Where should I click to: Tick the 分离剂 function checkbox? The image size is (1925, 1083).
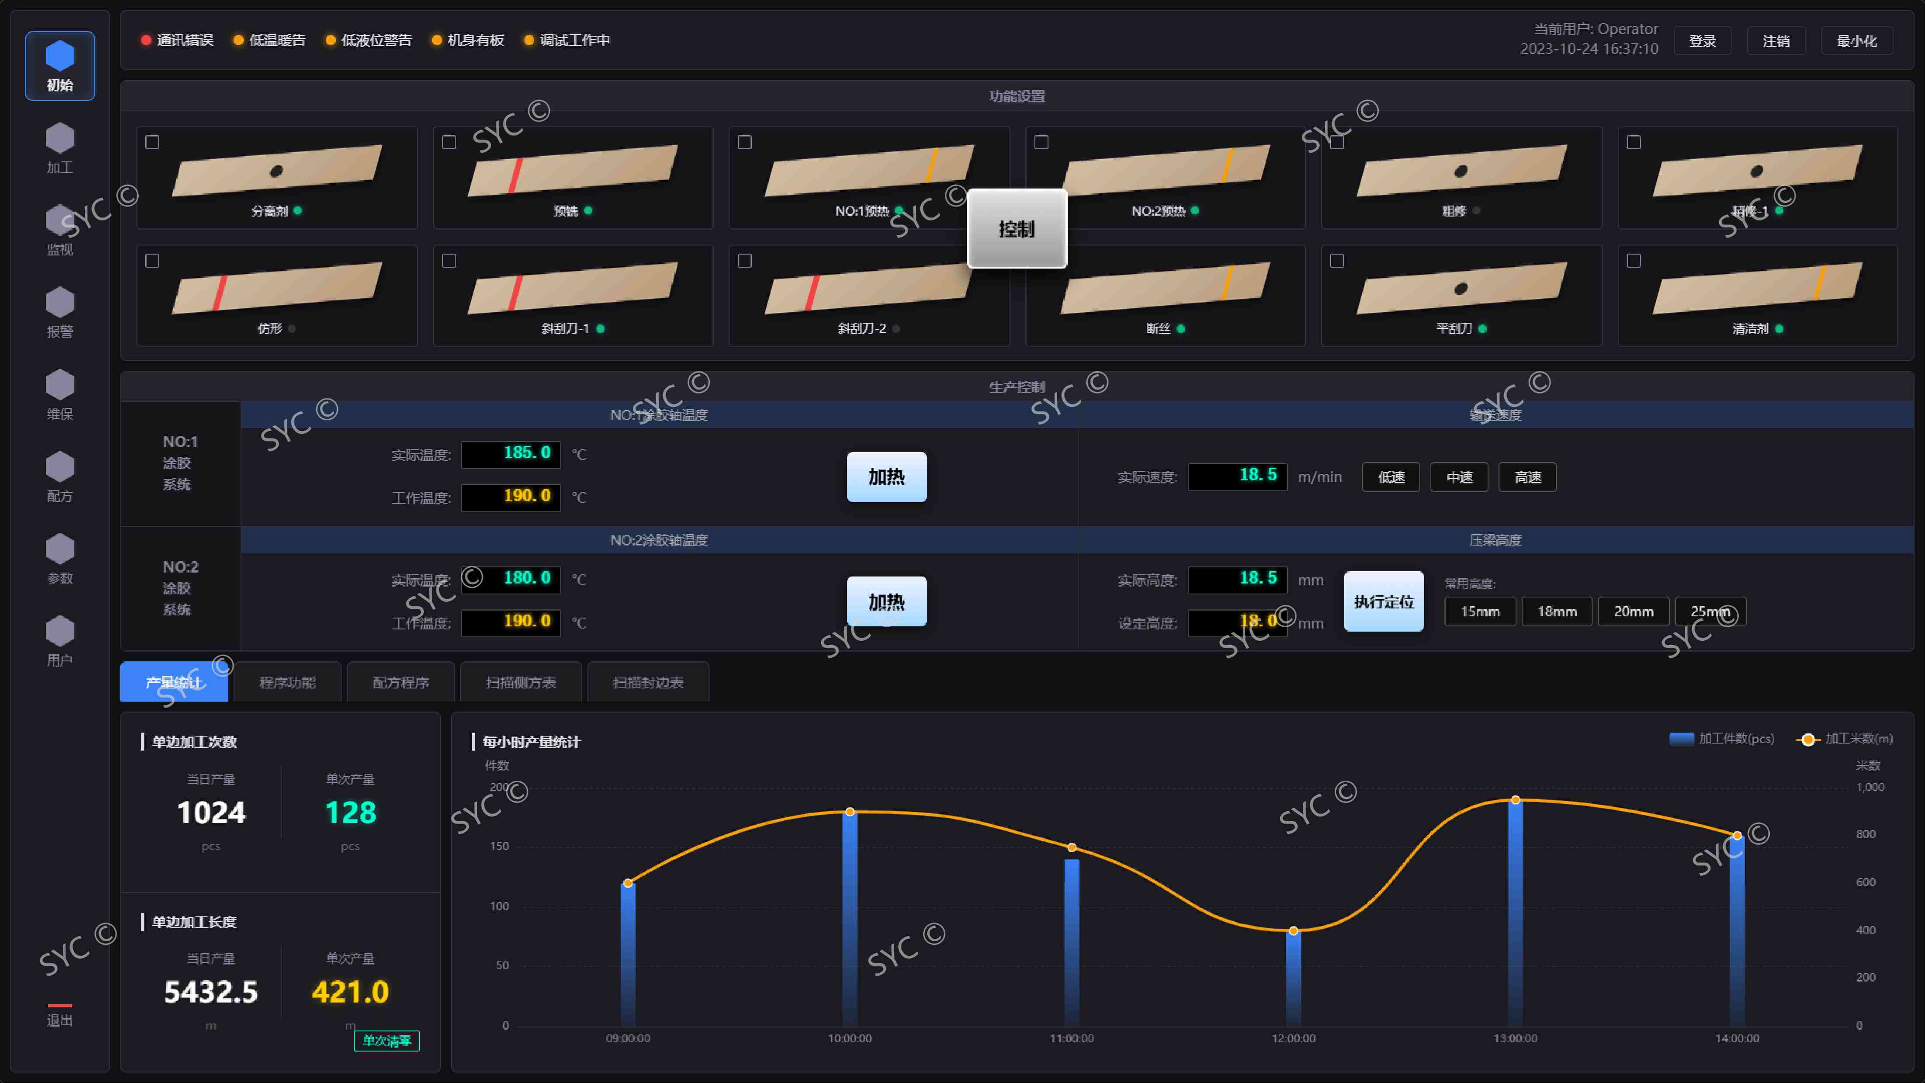click(153, 143)
